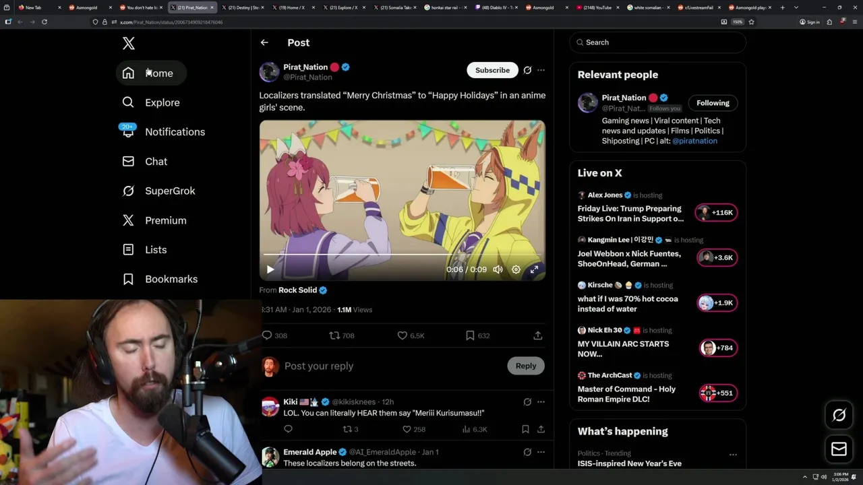Open the Firefox application menu
The height and width of the screenshot is (485, 863).
click(x=855, y=22)
